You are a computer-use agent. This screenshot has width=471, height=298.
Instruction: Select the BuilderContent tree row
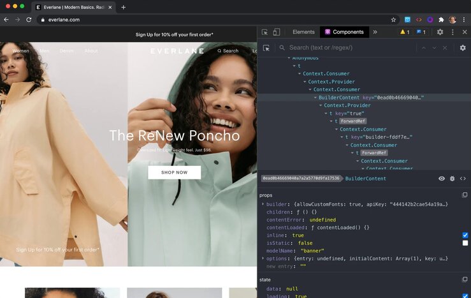coord(364,98)
